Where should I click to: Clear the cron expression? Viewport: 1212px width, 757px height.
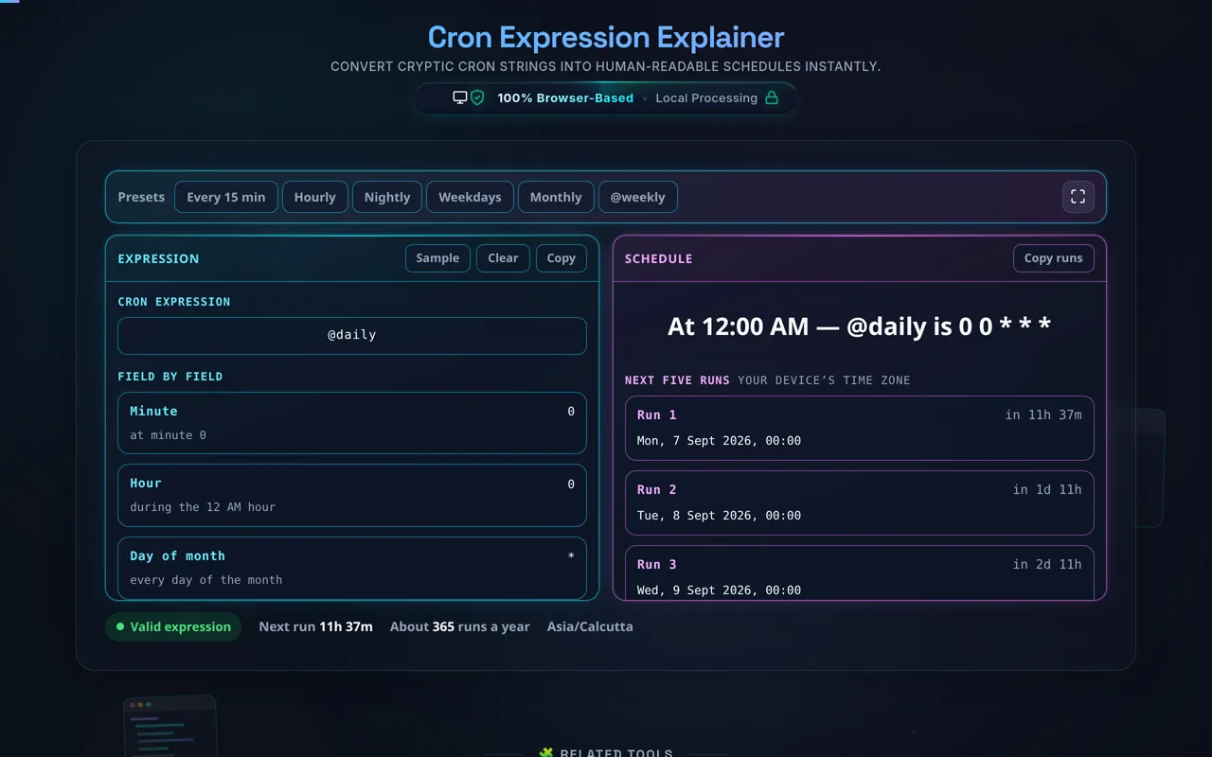(x=503, y=258)
